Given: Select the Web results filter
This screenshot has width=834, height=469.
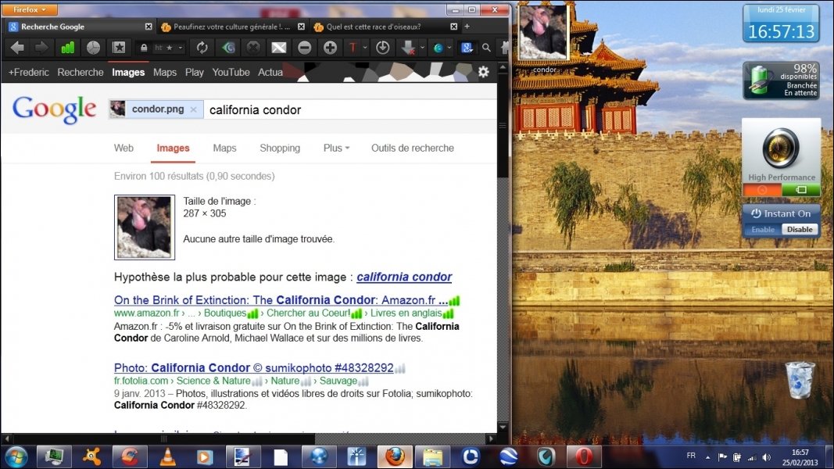Looking at the screenshot, I should 123,148.
